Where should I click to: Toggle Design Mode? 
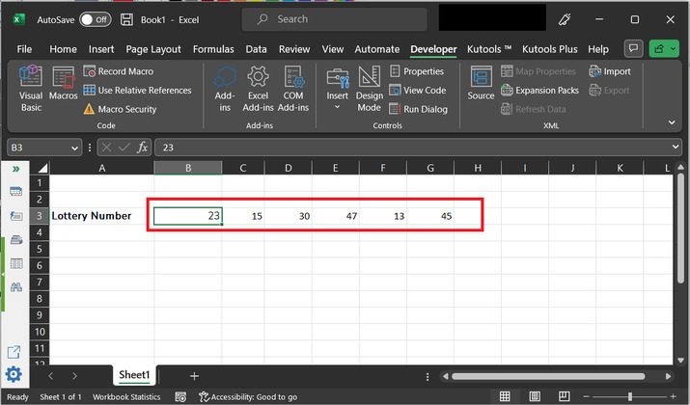pos(369,89)
